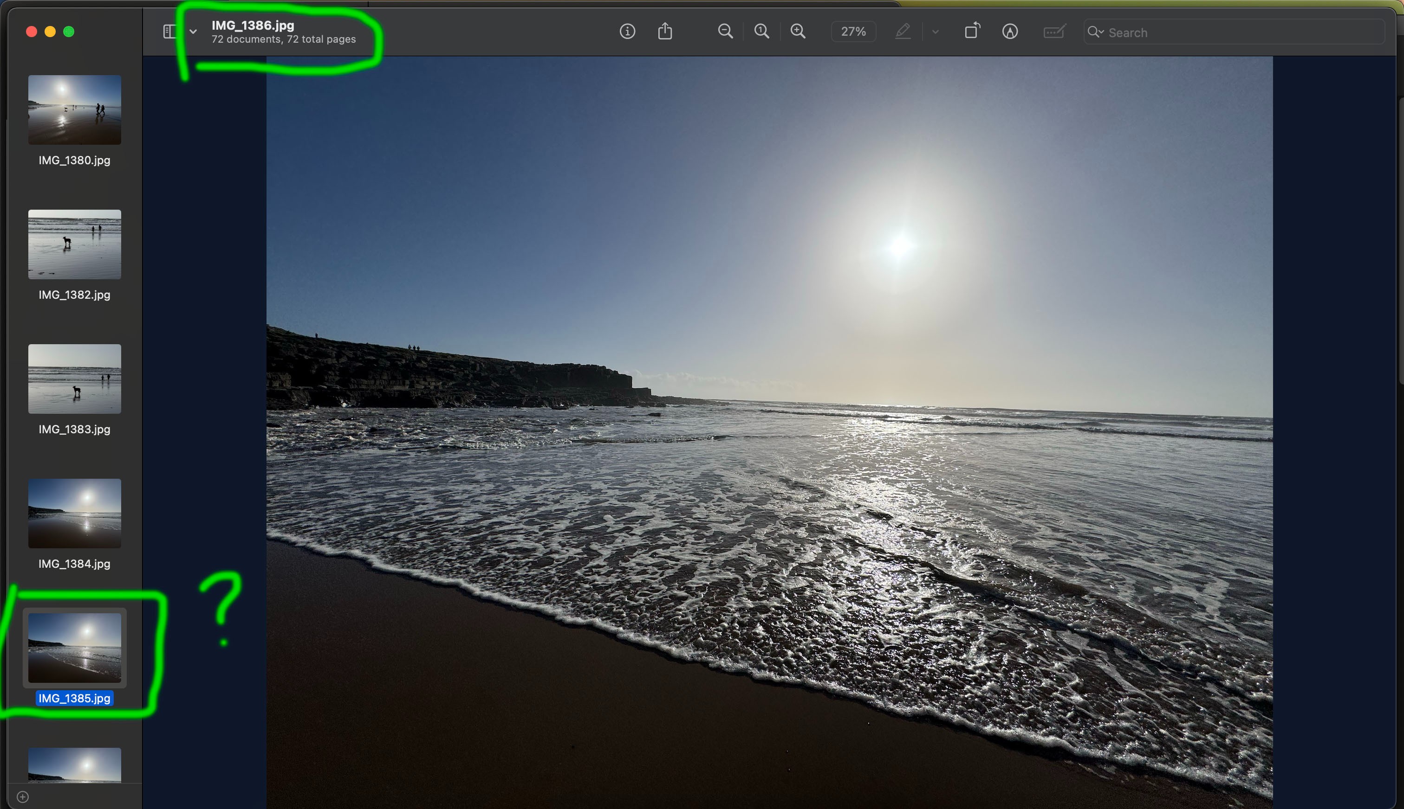Click the Share icon in toolbar
The image size is (1404, 809).
pos(665,31)
